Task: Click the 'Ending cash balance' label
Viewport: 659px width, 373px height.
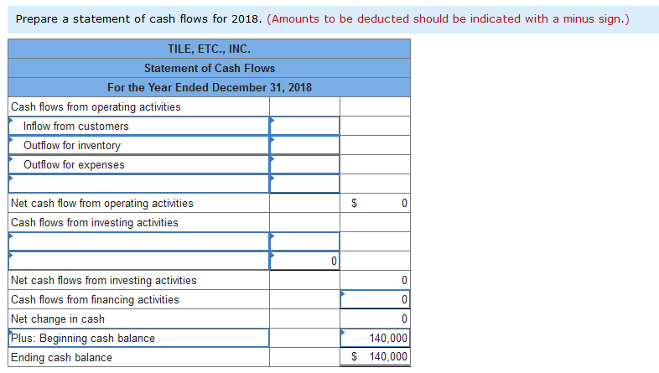Action: pos(62,357)
